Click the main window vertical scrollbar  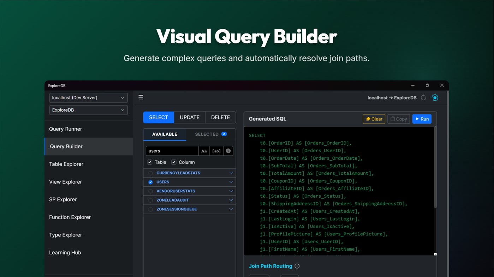[x=448, y=183]
